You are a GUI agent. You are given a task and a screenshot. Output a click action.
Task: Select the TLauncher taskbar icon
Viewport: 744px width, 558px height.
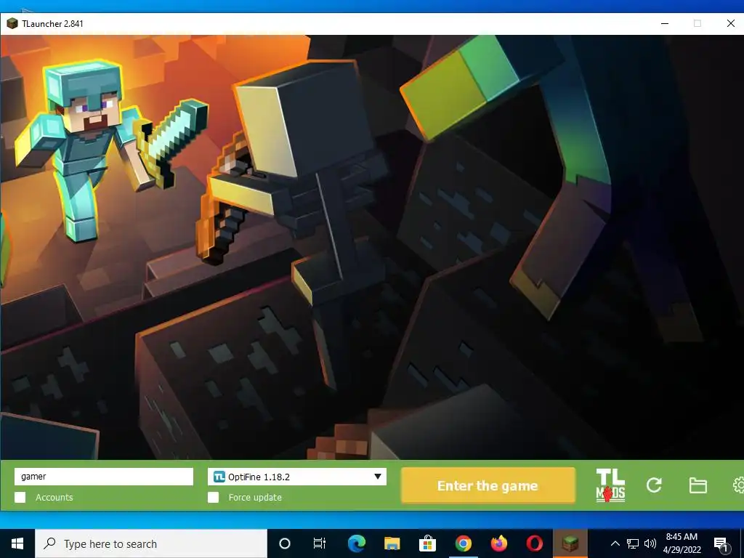pyautogui.click(x=570, y=543)
